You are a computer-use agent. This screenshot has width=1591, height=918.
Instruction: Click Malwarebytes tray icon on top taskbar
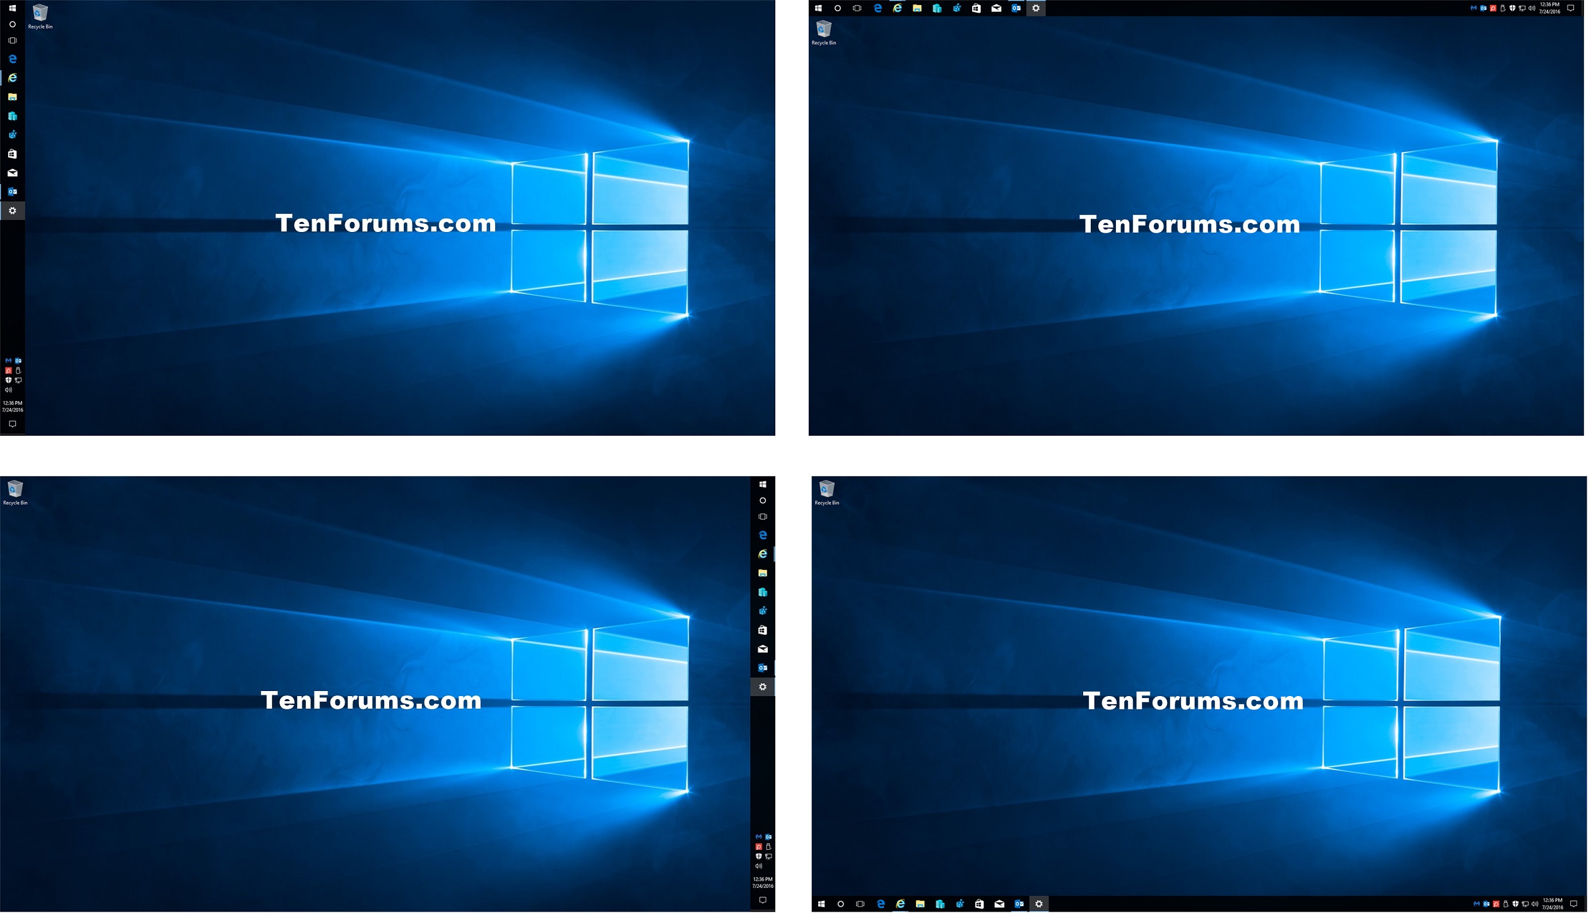point(1474,8)
